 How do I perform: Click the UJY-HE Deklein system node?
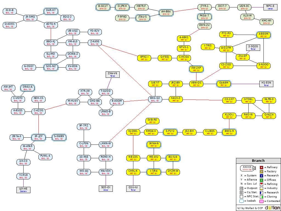click(23, 189)
